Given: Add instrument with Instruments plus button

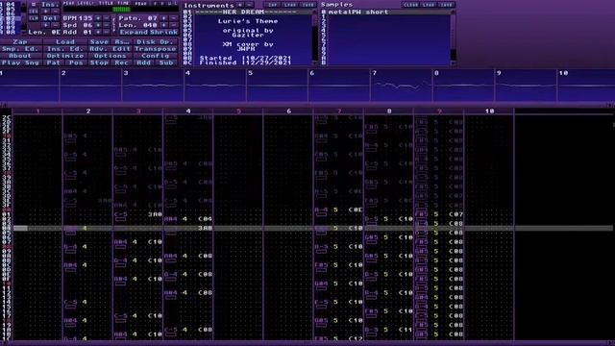Looking at the screenshot, I should tap(240, 5).
